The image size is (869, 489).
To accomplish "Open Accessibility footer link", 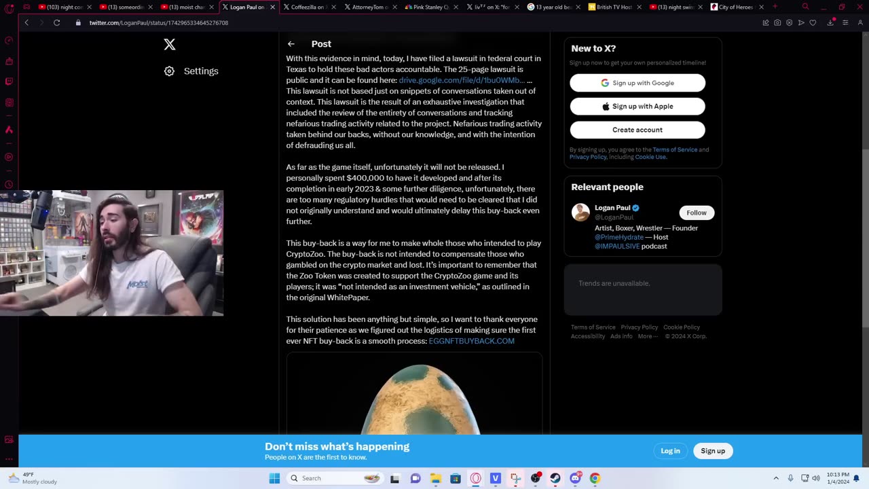I will [588, 336].
